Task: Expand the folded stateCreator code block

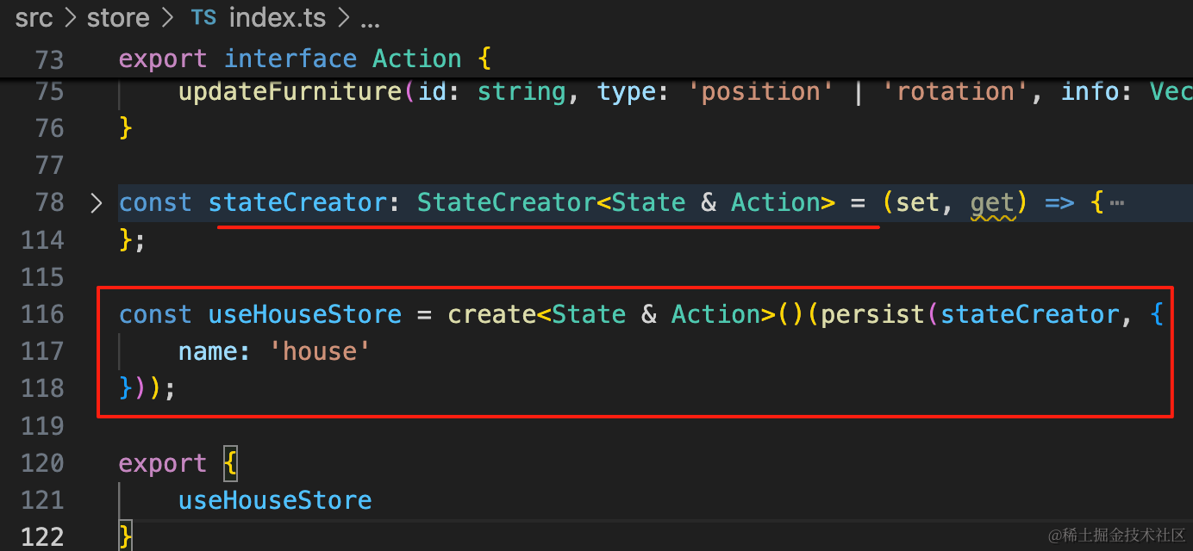Action: (x=97, y=203)
